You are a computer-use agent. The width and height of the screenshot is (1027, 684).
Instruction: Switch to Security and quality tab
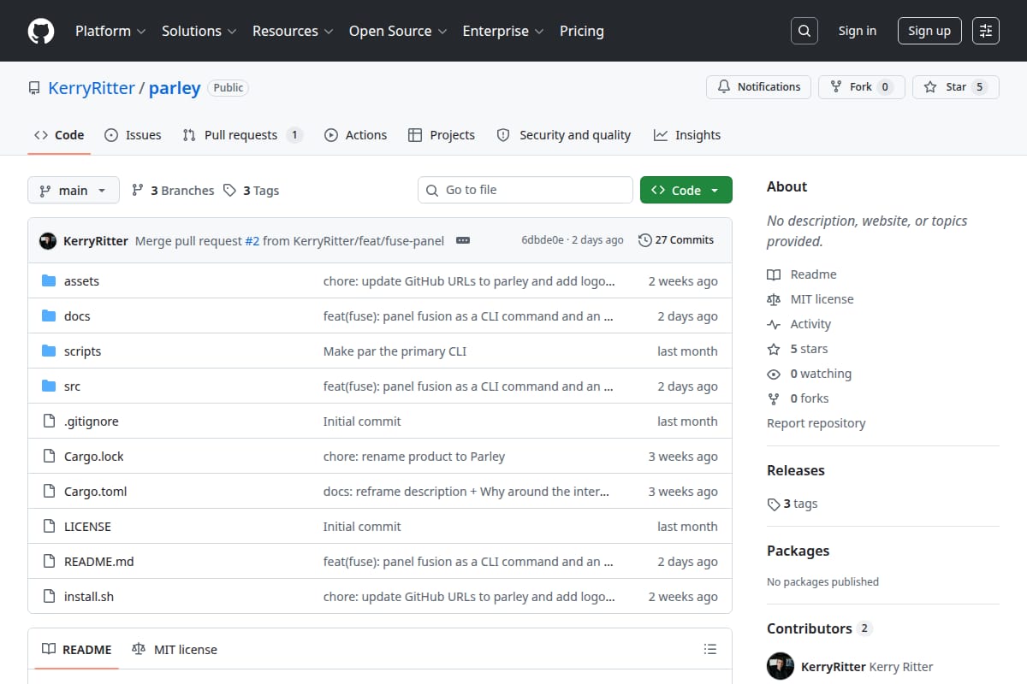564,135
